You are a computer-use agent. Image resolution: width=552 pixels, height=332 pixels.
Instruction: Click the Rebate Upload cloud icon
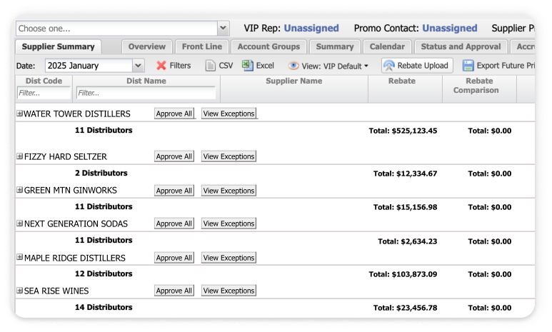click(x=388, y=66)
